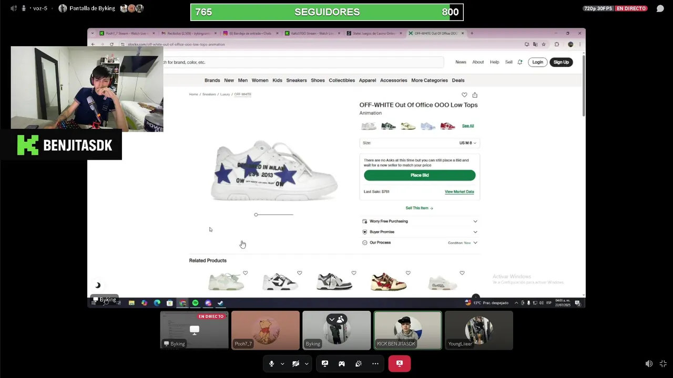The height and width of the screenshot is (378, 673).
Task: Select the red colorway swatch
Action: pos(447,126)
